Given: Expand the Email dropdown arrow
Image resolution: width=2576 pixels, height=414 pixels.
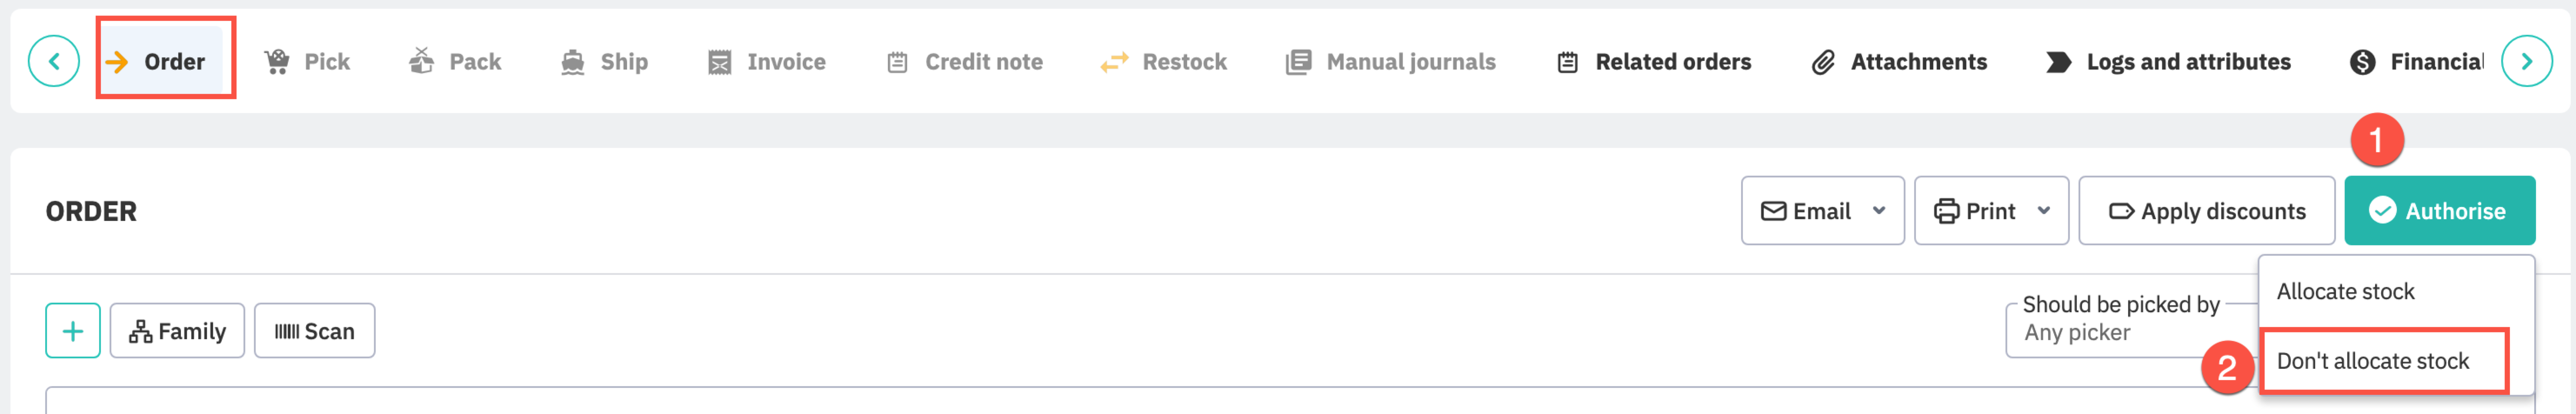Looking at the screenshot, I should point(1879,211).
